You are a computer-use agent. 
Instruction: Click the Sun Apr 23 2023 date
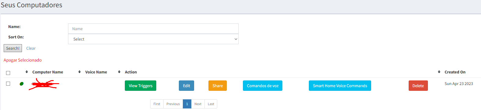point(459,83)
